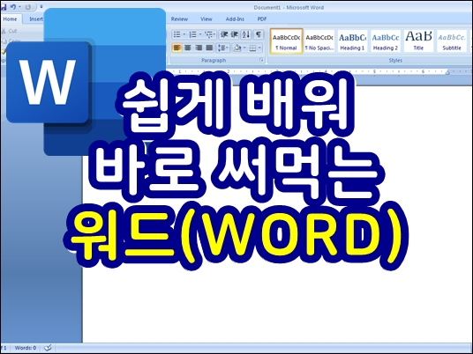473x354 pixels.
Task: Click the proofing check icon in status bar
Action: click(x=48, y=348)
